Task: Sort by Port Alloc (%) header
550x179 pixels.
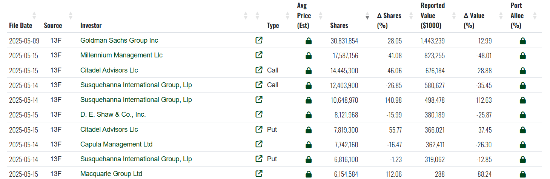Action: click(x=516, y=16)
